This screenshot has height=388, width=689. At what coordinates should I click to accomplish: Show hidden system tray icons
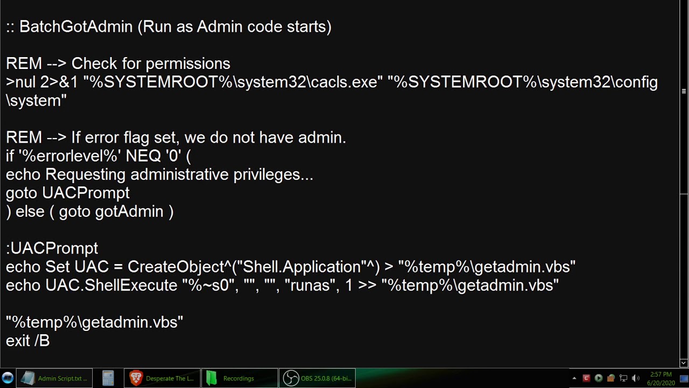[574, 378]
